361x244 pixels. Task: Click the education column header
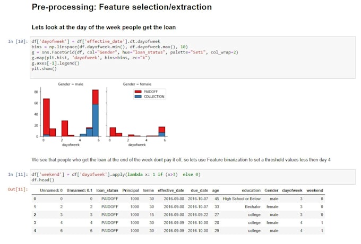251,191
